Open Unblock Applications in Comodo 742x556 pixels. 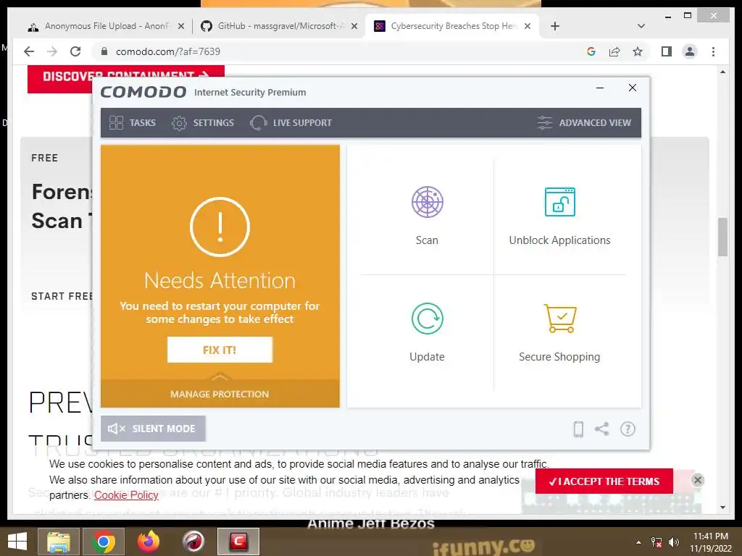click(559, 216)
